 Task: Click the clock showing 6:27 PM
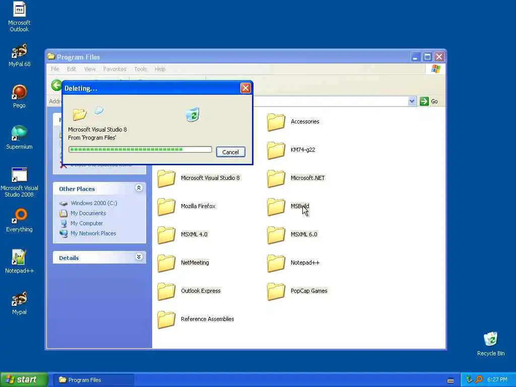[497, 380]
